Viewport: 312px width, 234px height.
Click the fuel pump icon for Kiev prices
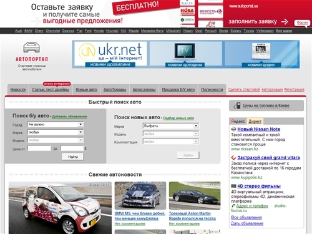(236, 105)
